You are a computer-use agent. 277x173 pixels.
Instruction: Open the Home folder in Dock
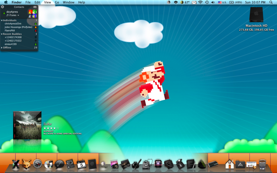pyautogui.click(x=229, y=164)
